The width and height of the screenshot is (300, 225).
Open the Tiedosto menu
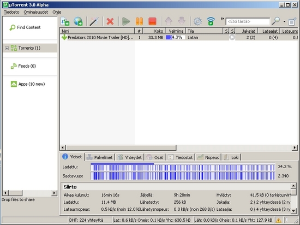[11, 12]
